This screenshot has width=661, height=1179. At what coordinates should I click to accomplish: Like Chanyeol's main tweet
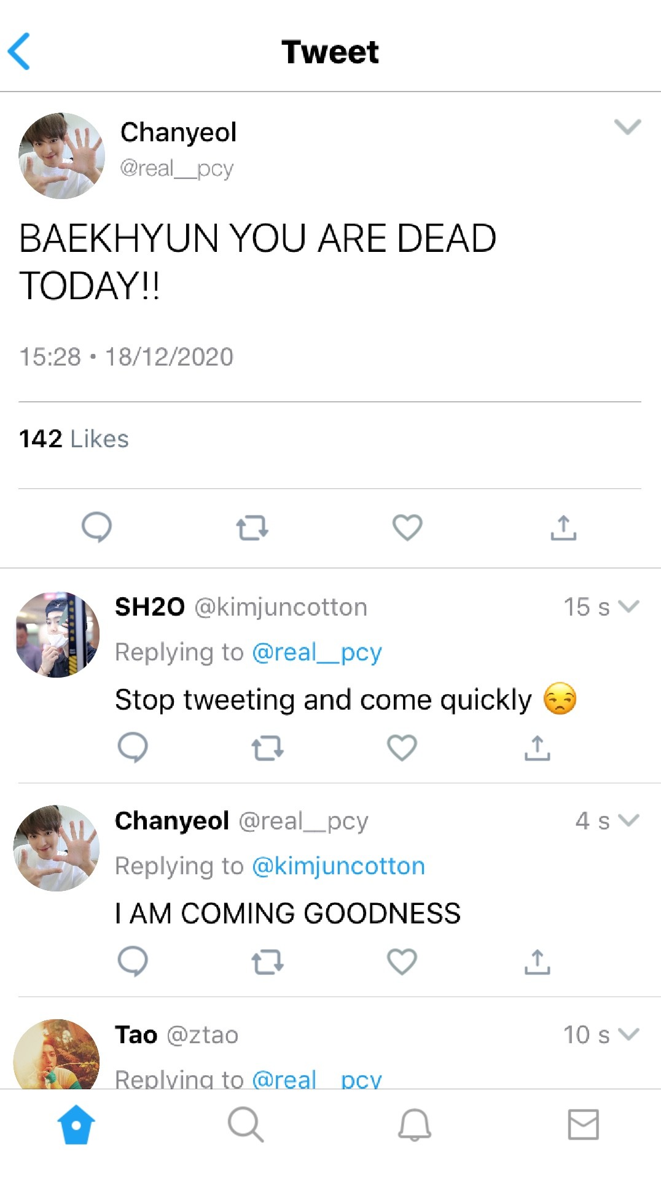407,527
